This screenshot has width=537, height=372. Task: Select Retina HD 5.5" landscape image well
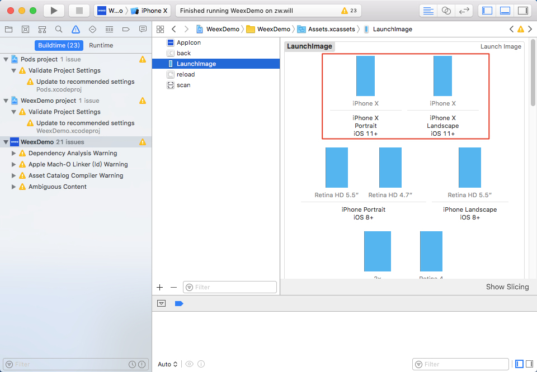pyautogui.click(x=469, y=168)
